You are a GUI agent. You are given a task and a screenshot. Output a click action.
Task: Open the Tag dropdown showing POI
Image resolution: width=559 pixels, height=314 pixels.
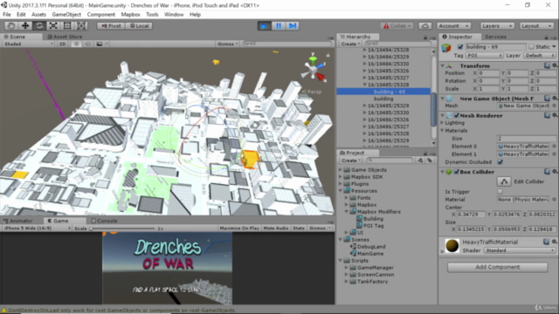coord(484,56)
